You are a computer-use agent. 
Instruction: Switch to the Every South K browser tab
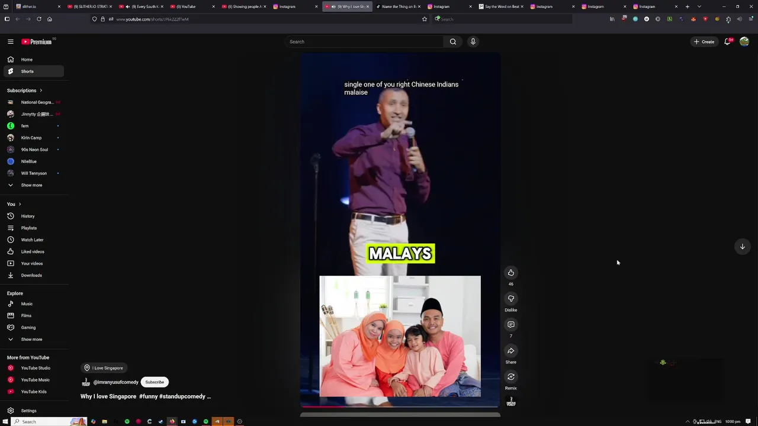(x=140, y=7)
